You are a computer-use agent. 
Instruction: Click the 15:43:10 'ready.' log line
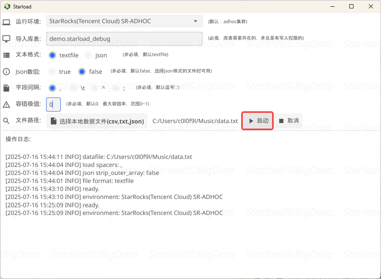[x=52, y=189]
